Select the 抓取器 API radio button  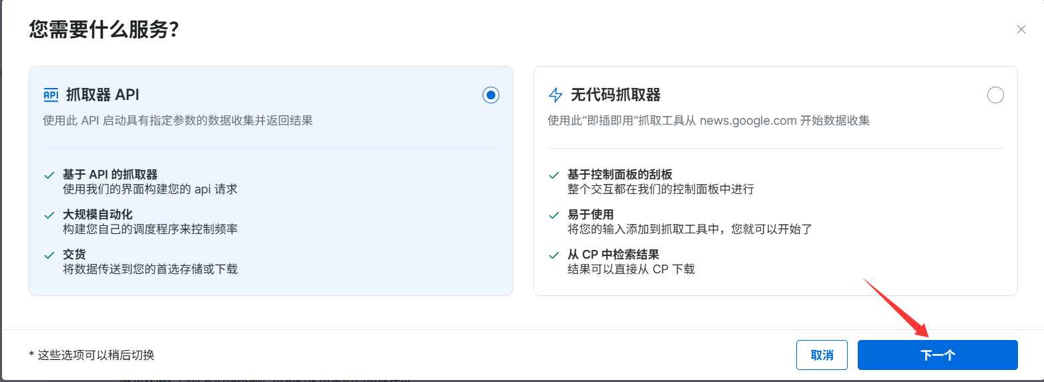pyautogui.click(x=491, y=95)
